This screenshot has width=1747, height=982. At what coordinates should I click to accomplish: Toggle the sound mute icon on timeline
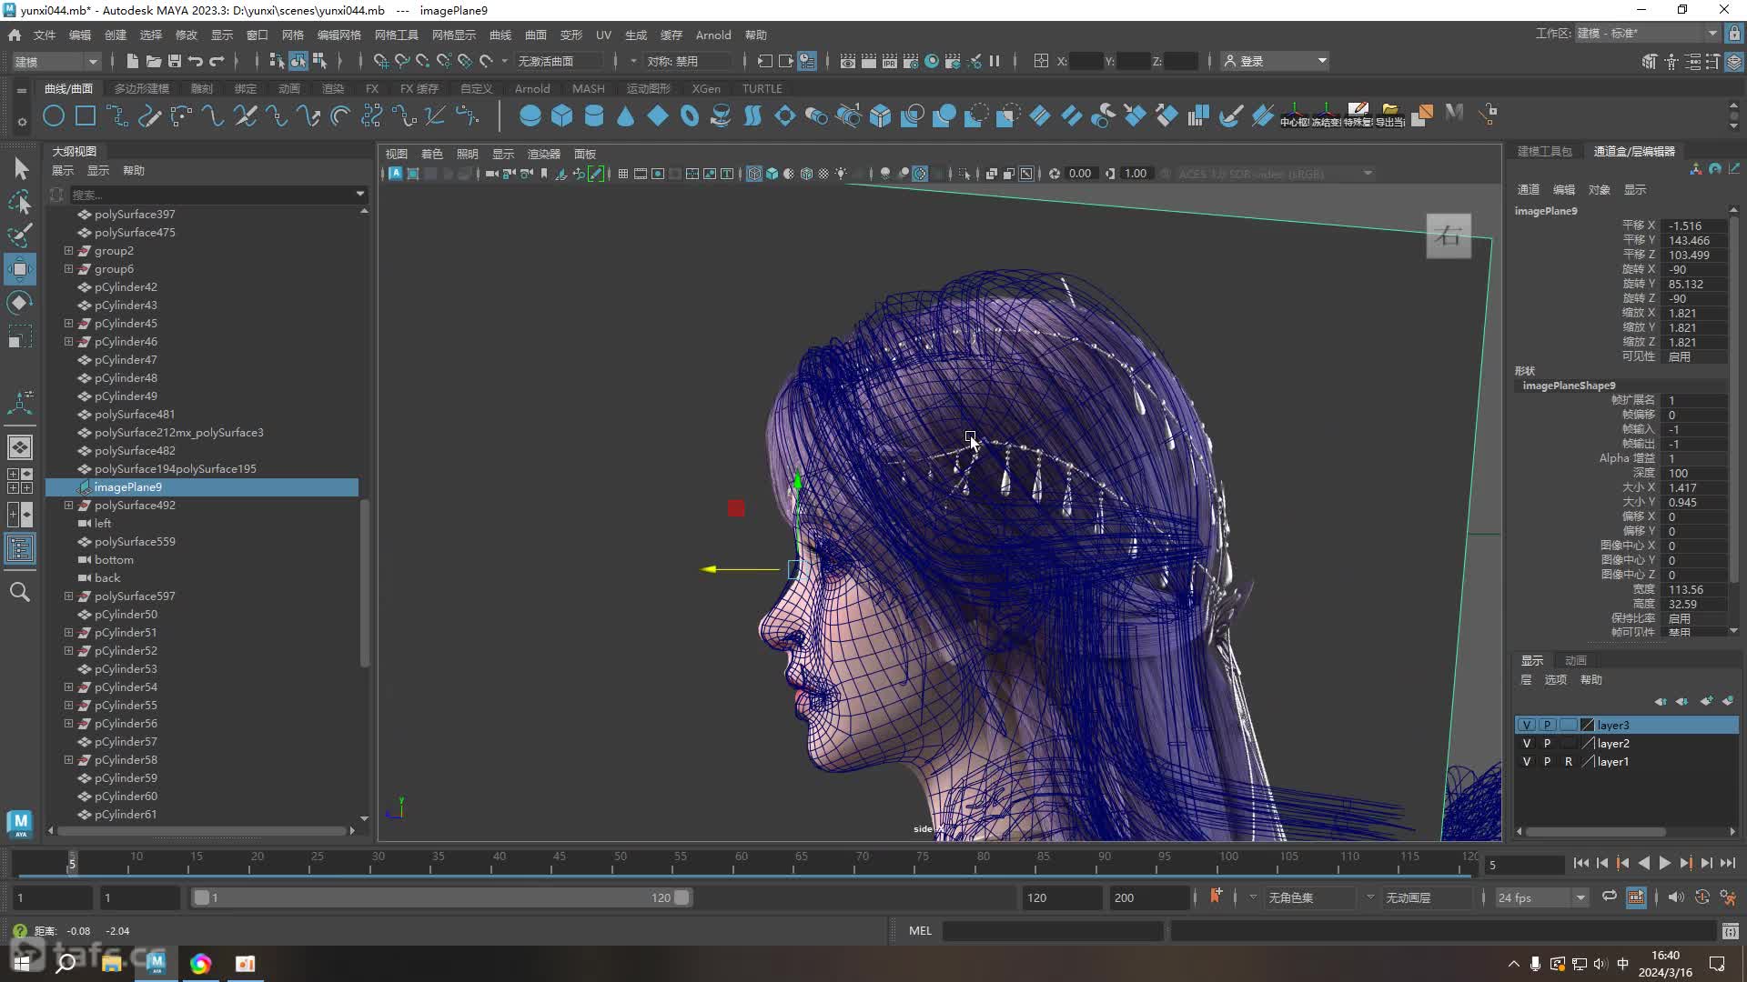point(1676,897)
